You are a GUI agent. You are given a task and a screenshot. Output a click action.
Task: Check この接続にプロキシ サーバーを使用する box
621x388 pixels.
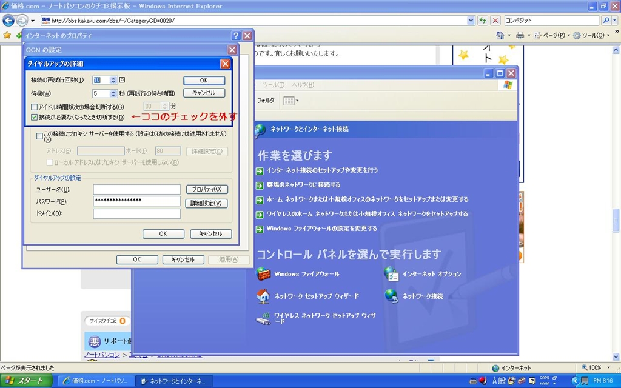pyautogui.click(x=39, y=136)
